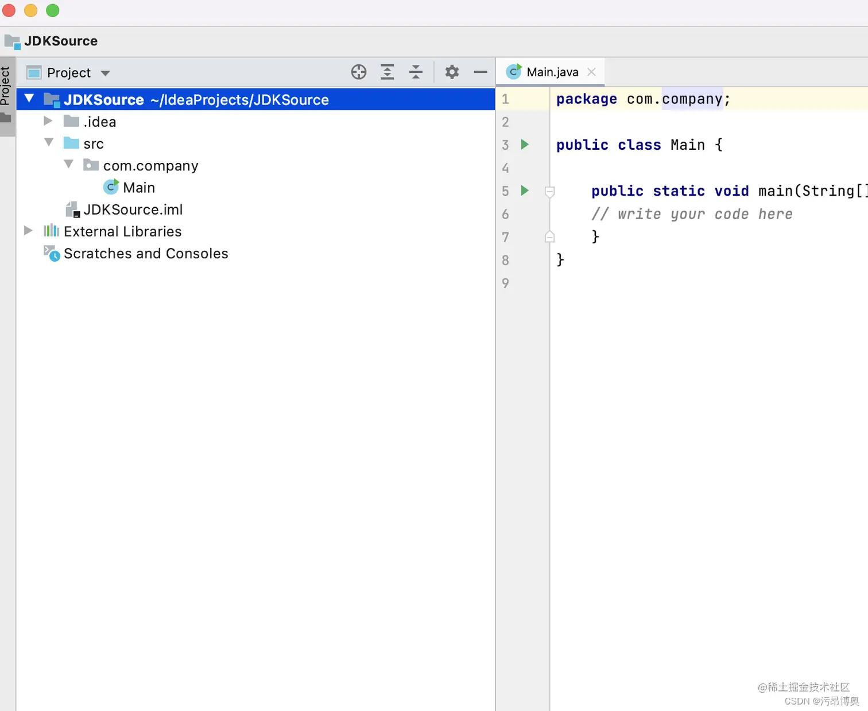Click the Collapse All icon in Project panel
Viewport: 868px width, 711px height.
(x=416, y=72)
